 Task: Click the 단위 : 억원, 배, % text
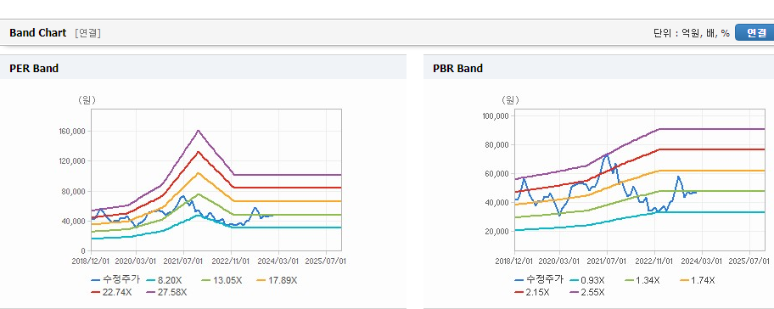[691, 33]
